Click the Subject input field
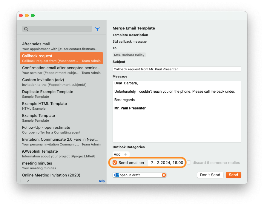Image resolution: width=264 pixels, height=206 pixels. pyautogui.click(x=177, y=69)
